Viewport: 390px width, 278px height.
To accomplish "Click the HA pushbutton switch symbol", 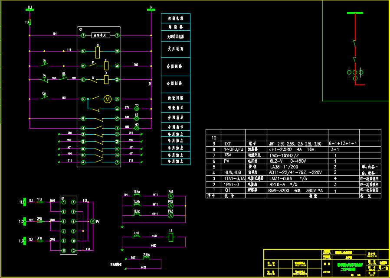I will (64, 78).
